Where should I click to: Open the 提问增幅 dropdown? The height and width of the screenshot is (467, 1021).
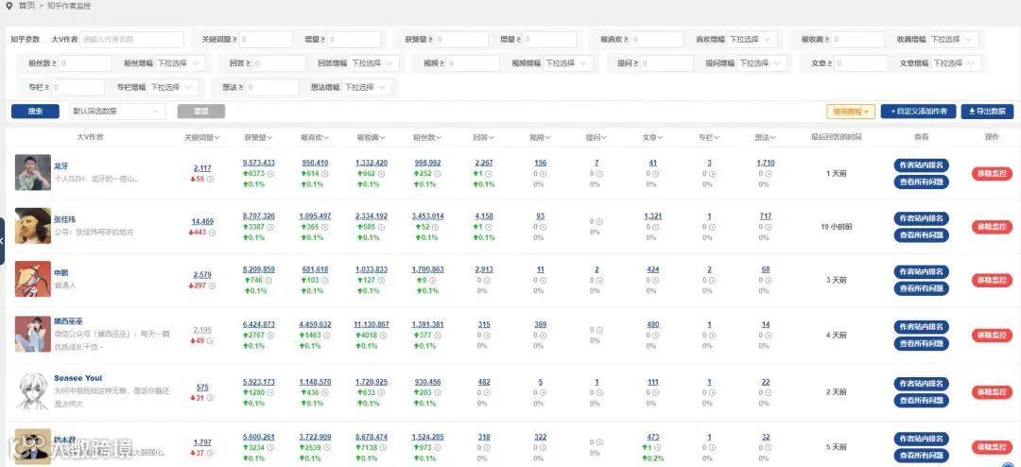pos(762,63)
